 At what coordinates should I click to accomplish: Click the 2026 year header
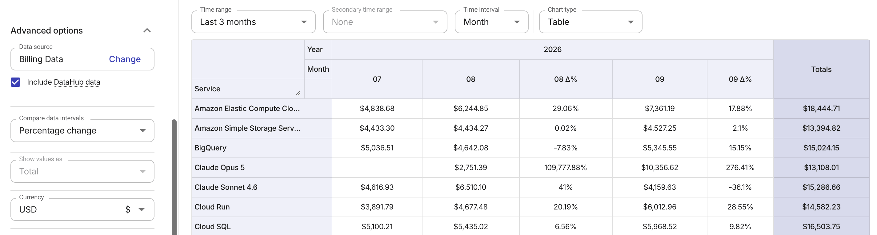point(553,49)
